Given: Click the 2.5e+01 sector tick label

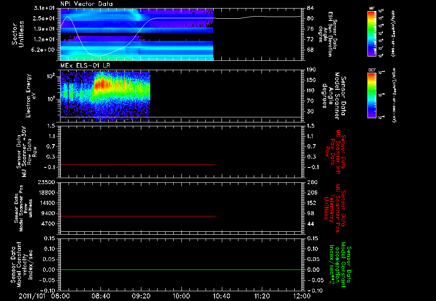Looking at the screenshot, I should point(44,18).
